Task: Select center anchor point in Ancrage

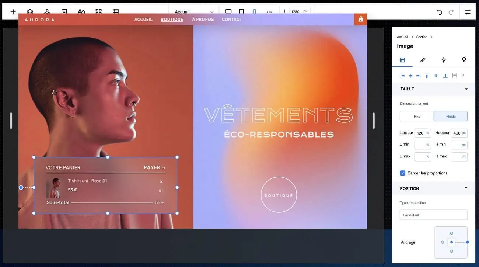Action: [451, 242]
